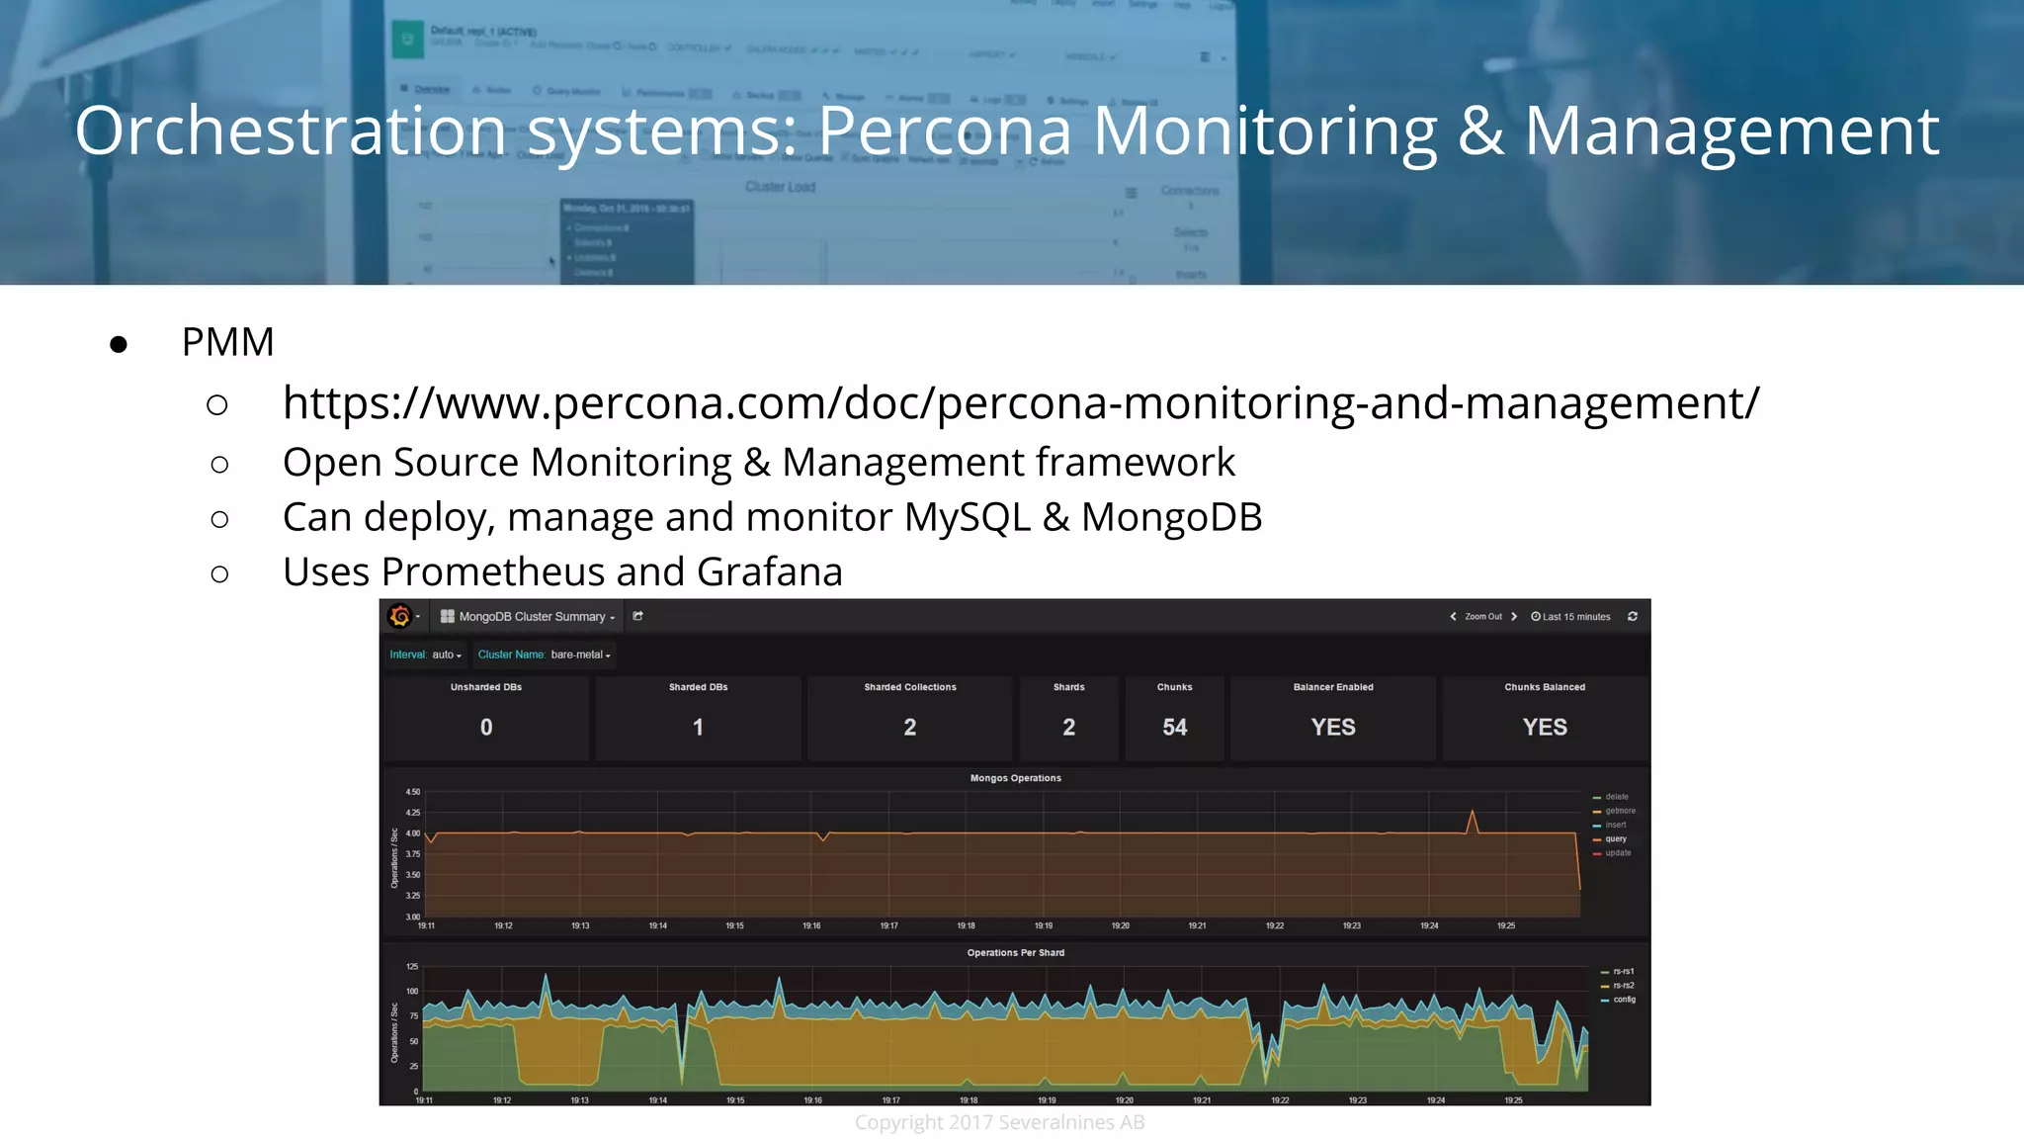Click the Chunks Balanced YES value
Viewport: 2024px width, 1139px height.
click(1545, 727)
